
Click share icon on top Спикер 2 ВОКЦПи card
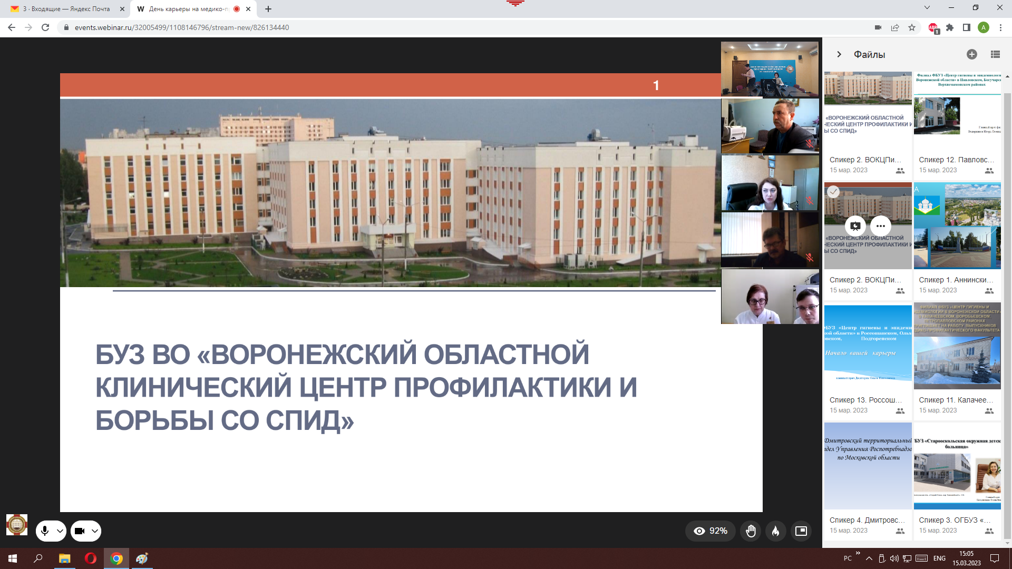point(900,171)
